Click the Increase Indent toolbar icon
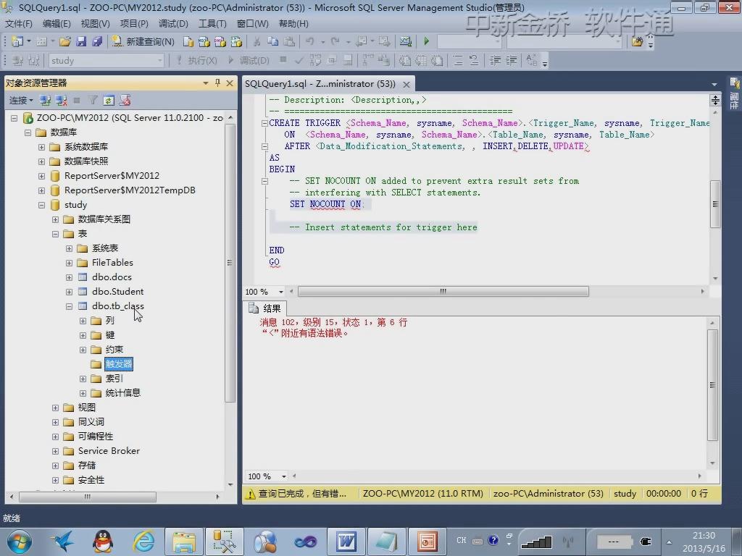Screen dimensions: 742x556 [511, 61]
